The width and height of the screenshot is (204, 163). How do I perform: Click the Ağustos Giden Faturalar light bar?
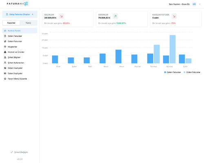pyautogui.click(x=173, y=49)
